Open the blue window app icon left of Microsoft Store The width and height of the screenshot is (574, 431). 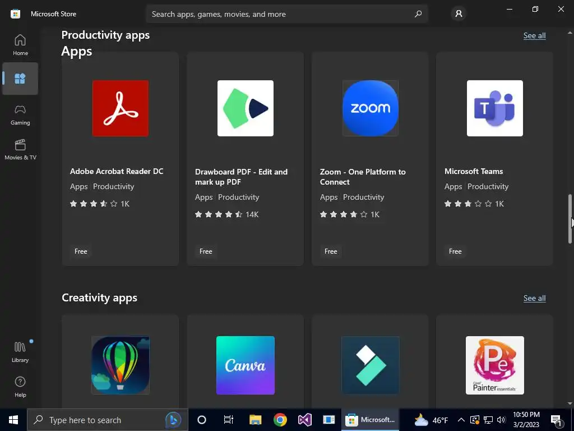point(328,420)
